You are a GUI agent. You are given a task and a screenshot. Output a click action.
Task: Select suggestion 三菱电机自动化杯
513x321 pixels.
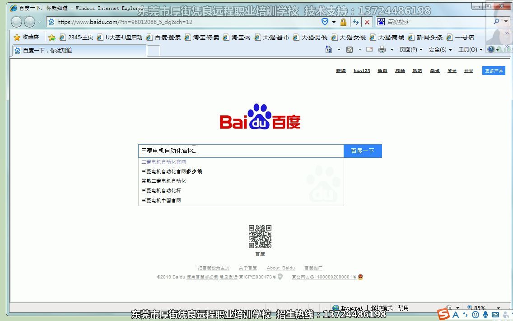[x=241, y=190]
